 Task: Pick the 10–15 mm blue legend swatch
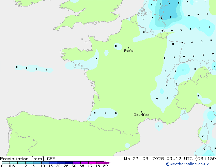[45, 163]
